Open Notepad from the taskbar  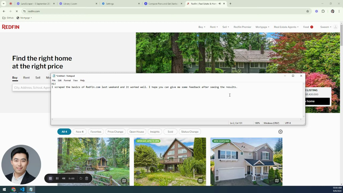(31, 190)
